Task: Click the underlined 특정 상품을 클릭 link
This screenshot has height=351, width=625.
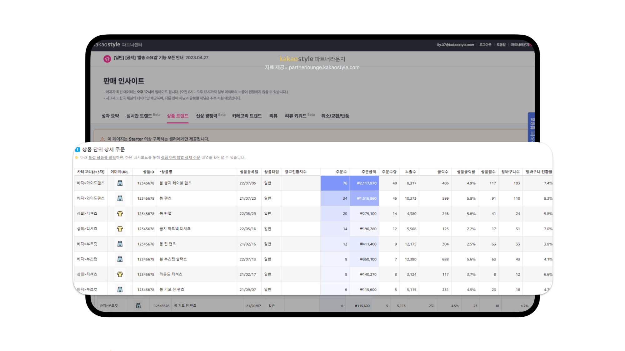Action: [102, 158]
